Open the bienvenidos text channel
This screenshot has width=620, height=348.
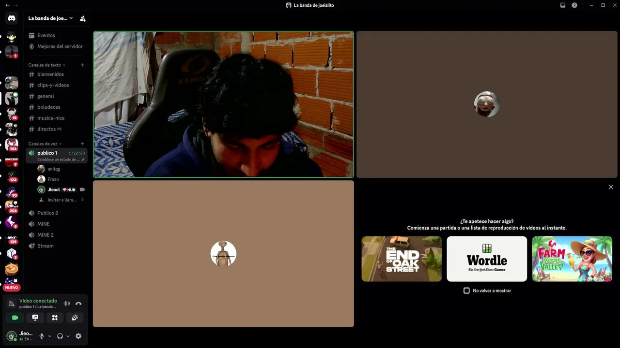[x=57, y=74]
